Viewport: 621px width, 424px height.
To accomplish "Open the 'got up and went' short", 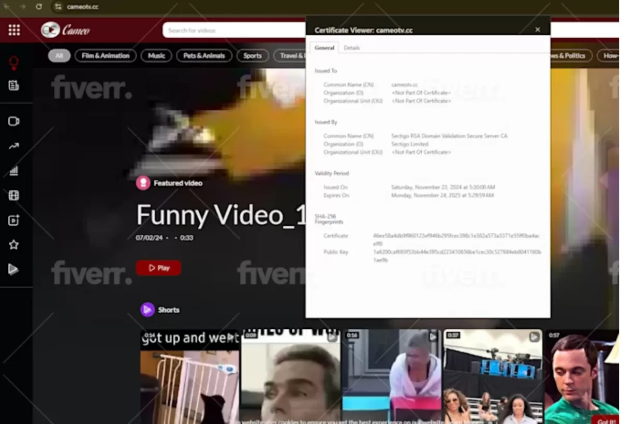I will (189, 377).
